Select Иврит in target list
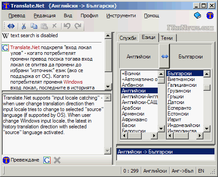The image size is (218, 177). point(185,119)
